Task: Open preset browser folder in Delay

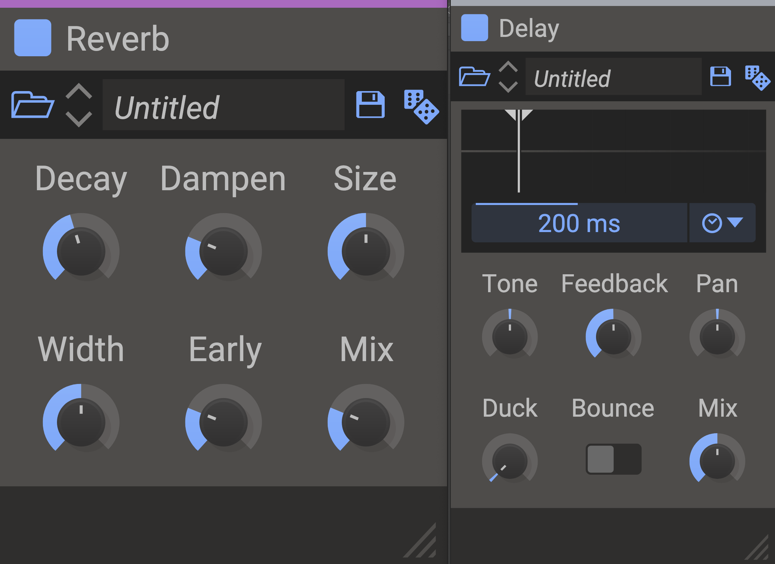Action: pyautogui.click(x=474, y=76)
